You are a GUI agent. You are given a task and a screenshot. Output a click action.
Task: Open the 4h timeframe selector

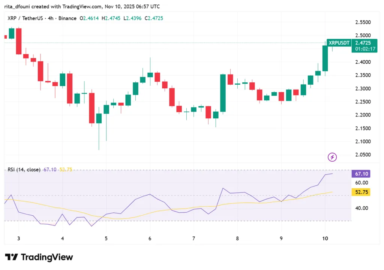50,18
